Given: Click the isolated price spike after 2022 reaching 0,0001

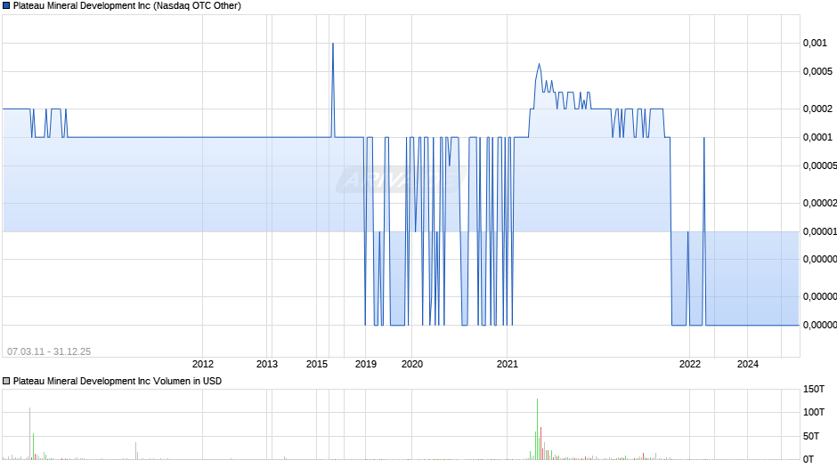Looking at the screenshot, I should pyautogui.click(x=704, y=138).
